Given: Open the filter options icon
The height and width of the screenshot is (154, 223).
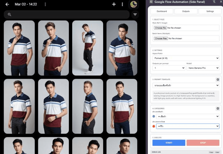Looking at the screenshot, I should [135, 15].
